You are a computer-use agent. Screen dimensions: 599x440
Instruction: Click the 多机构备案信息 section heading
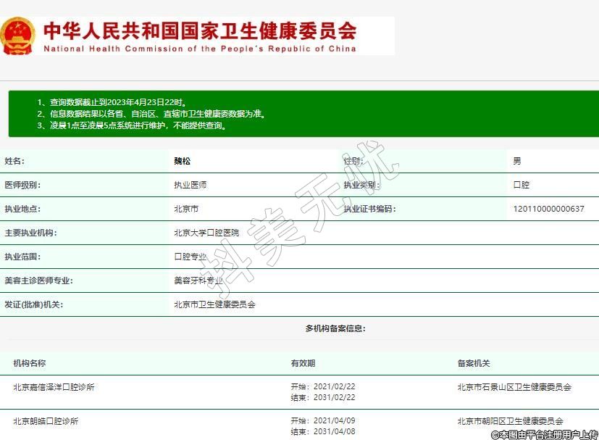[335, 328]
